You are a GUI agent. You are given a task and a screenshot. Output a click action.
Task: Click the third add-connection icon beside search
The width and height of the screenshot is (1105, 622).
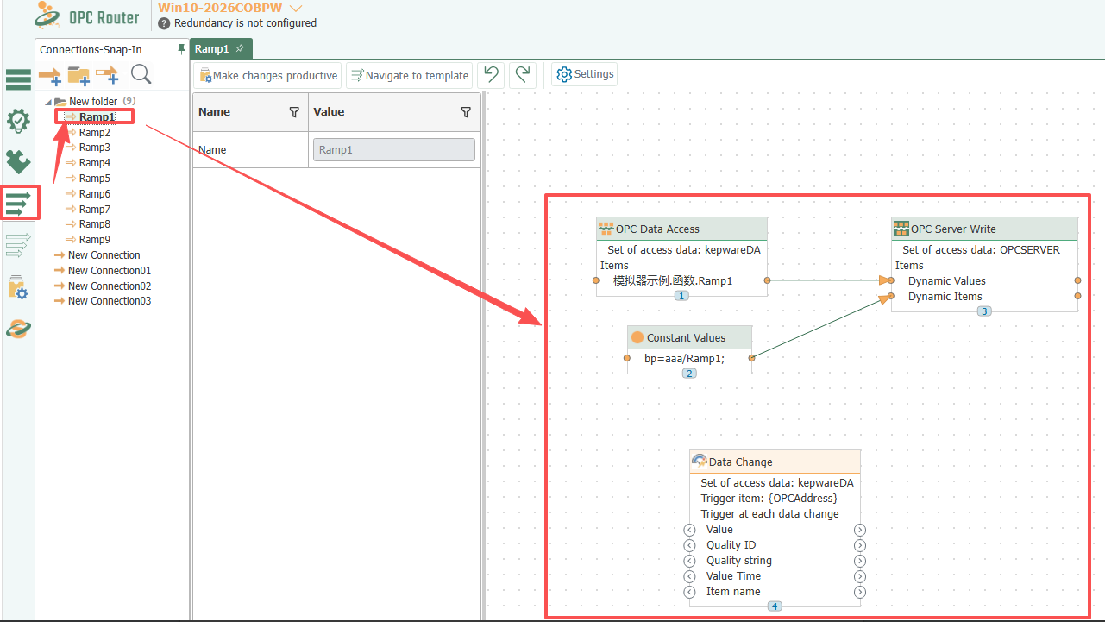point(107,76)
